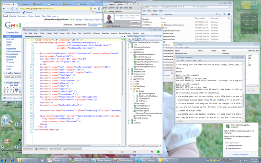
Task: Click More power options link
Action: pyautogui.click(x=240, y=155)
